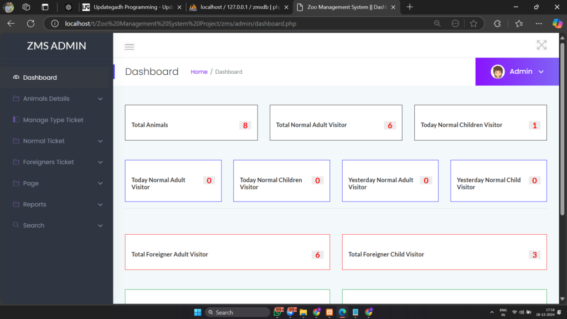Click the ZMS ADMIN logo title
The height and width of the screenshot is (319, 567).
pyautogui.click(x=56, y=46)
